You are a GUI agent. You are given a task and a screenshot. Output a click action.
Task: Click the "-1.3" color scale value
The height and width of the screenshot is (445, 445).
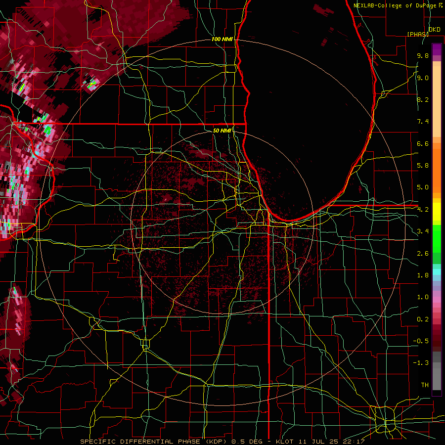(421, 363)
